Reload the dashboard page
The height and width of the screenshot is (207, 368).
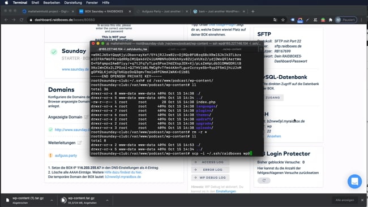(22, 20)
